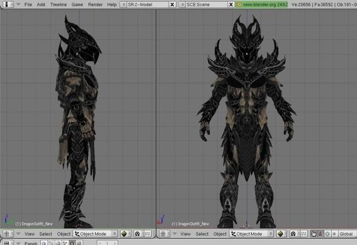Click the pivot point icon in left viewport header
Image resolution: width=357 pixels, height=245 pixels.
point(137,234)
